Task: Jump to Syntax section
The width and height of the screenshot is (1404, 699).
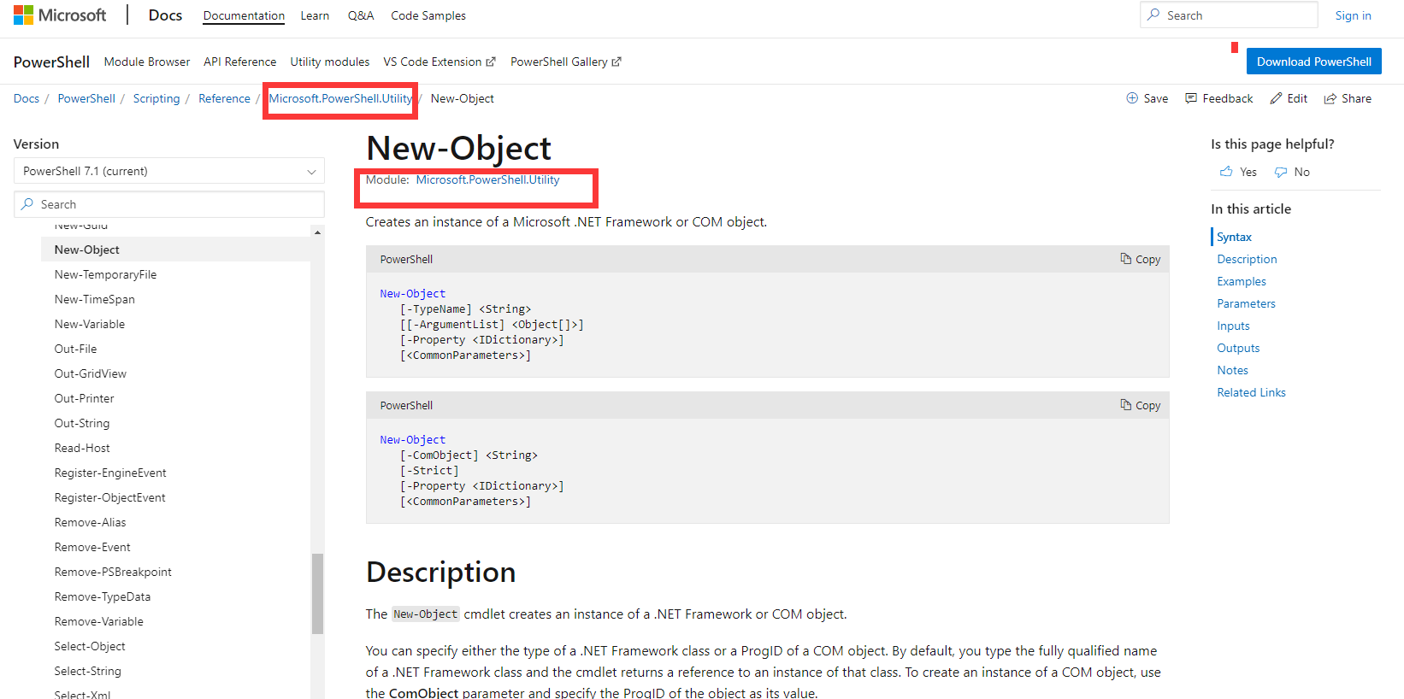Action: click(x=1234, y=237)
